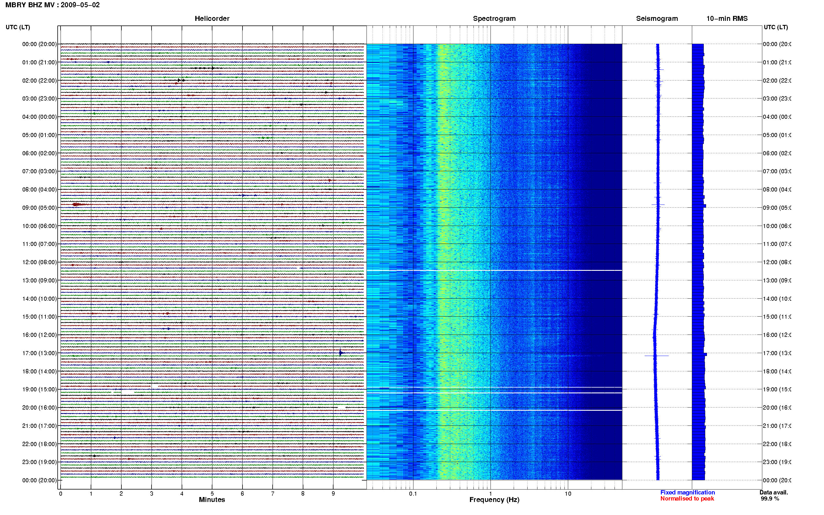Select left time label "12:00 (08:00)"
Image resolution: width=824 pixels, height=515 pixels.
pyautogui.click(x=39, y=262)
